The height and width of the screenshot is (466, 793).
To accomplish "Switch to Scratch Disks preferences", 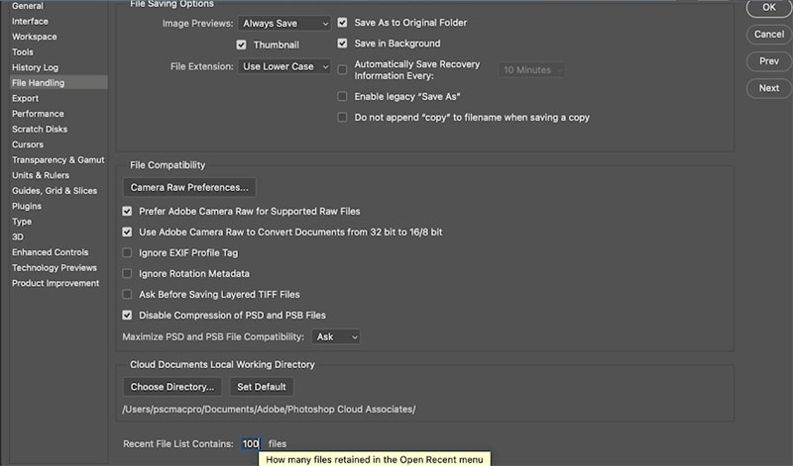I will pyautogui.click(x=40, y=130).
